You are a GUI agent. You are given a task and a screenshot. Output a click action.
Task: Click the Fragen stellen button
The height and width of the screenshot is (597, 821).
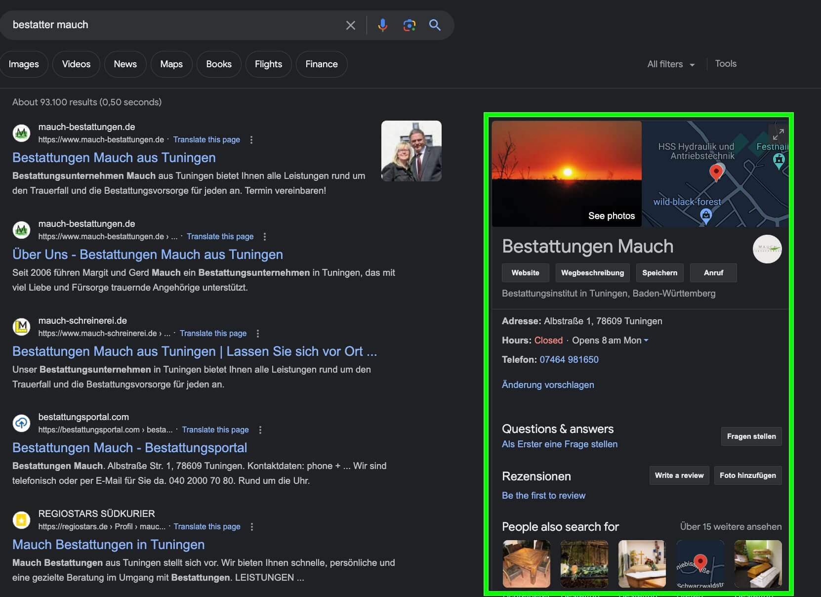click(751, 436)
